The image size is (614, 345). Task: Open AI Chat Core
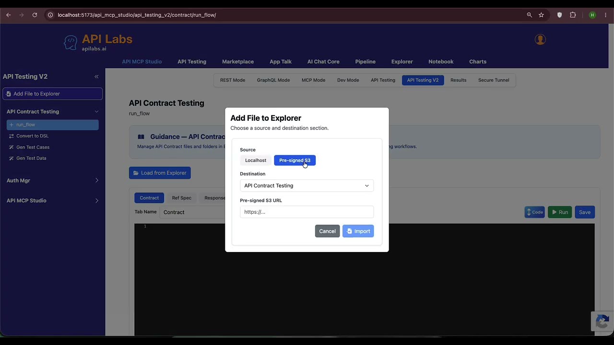coord(323,62)
